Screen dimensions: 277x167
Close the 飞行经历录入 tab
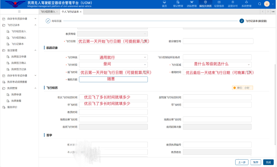(x=57, y=12)
